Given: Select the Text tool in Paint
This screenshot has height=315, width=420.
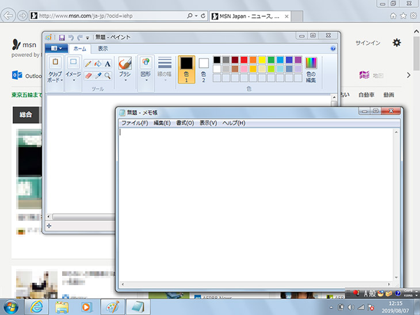Looking at the screenshot, I should click(x=108, y=64).
